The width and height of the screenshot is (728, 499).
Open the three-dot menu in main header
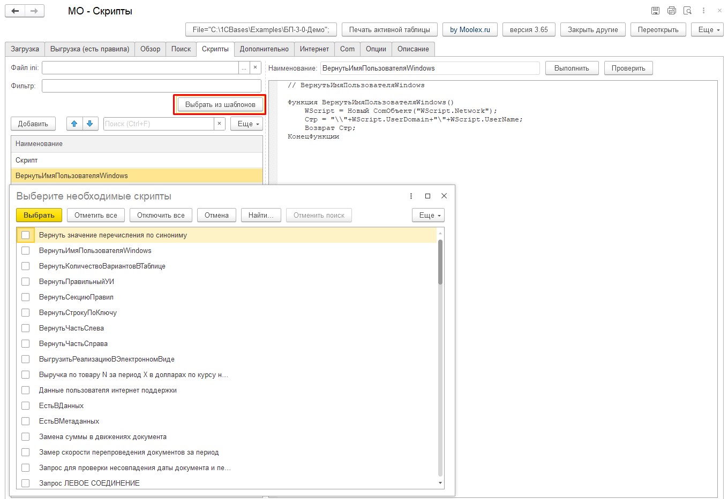(x=704, y=11)
